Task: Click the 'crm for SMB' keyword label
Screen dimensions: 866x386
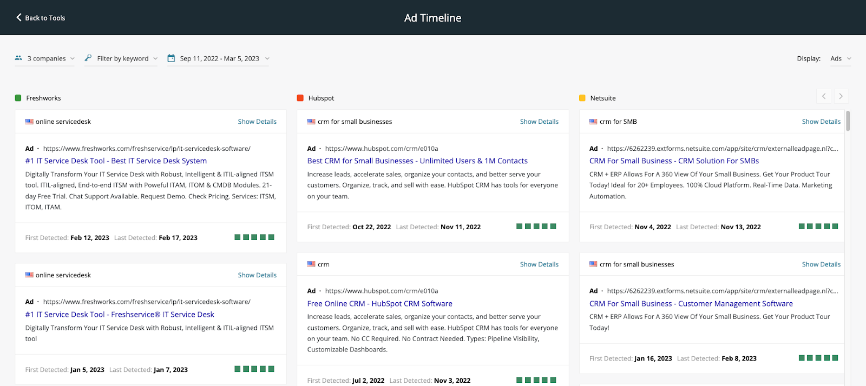Action: pyautogui.click(x=618, y=122)
